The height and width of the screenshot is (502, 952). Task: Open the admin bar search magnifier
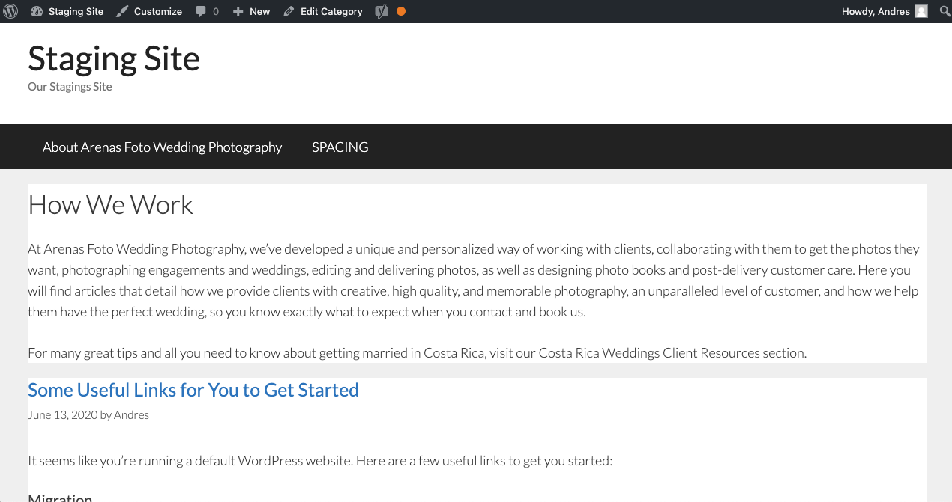click(945, 11)
